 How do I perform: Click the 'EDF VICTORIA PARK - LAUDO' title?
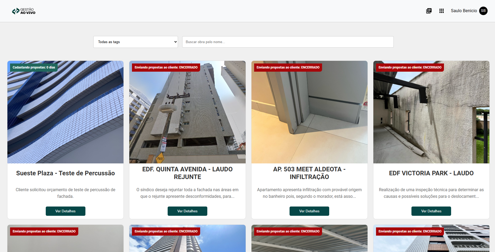tap(431, 173)
